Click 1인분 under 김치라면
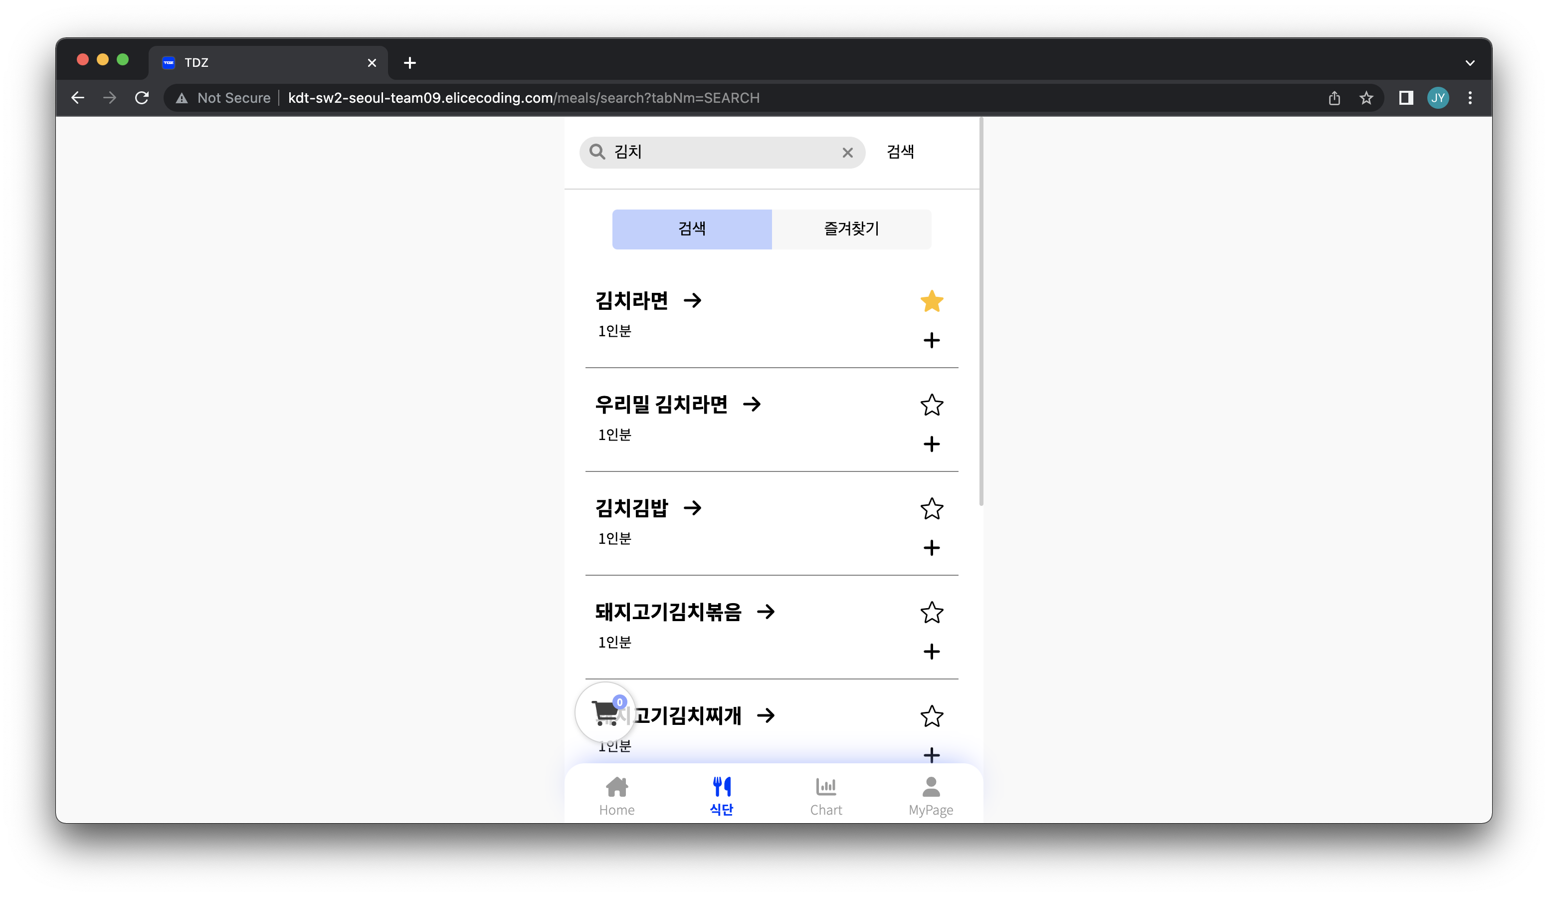 (614, 331)
